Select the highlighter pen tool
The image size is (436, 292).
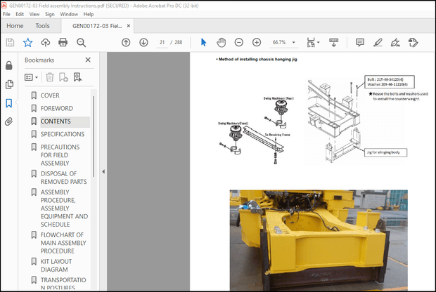[x=378, y=43]
